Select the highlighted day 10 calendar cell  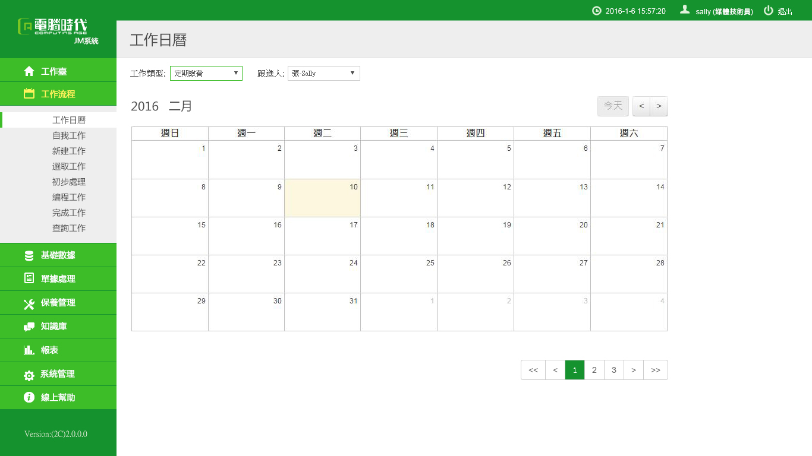pyautogui.click(x=322, y=198)
